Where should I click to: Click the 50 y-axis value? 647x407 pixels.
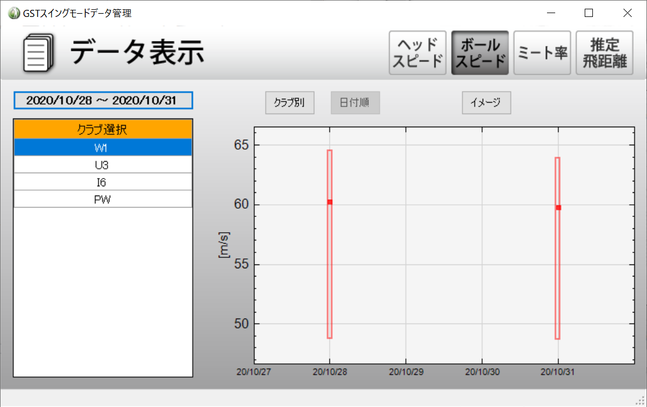click(242, 324)
